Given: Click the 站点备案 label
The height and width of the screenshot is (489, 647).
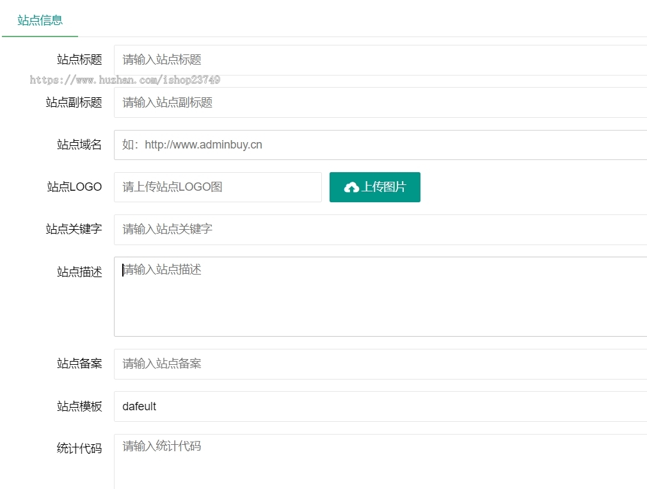Looking at the screenshot, I should 79,364.
